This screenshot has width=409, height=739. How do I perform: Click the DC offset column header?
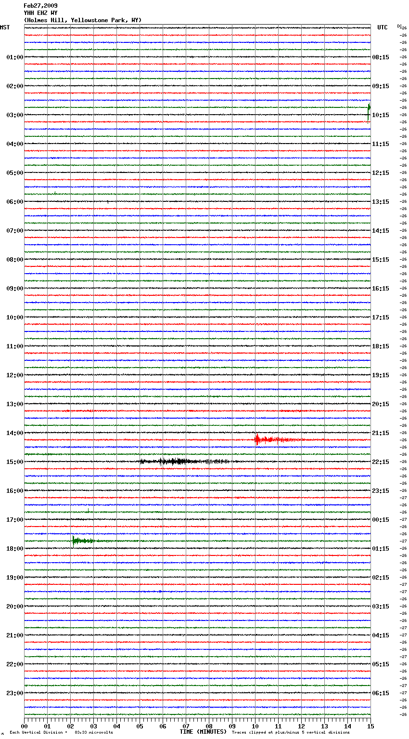pos(399,26)
